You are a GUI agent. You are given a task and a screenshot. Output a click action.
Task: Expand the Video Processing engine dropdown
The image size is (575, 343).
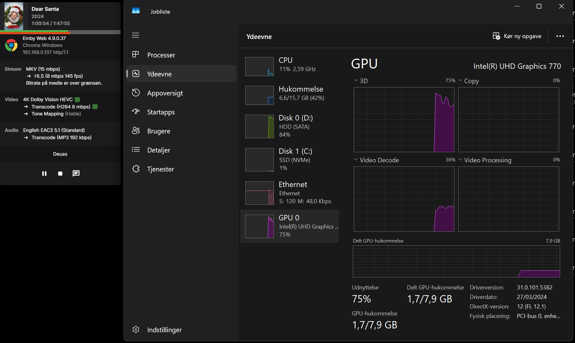click(x=460, y=160)
